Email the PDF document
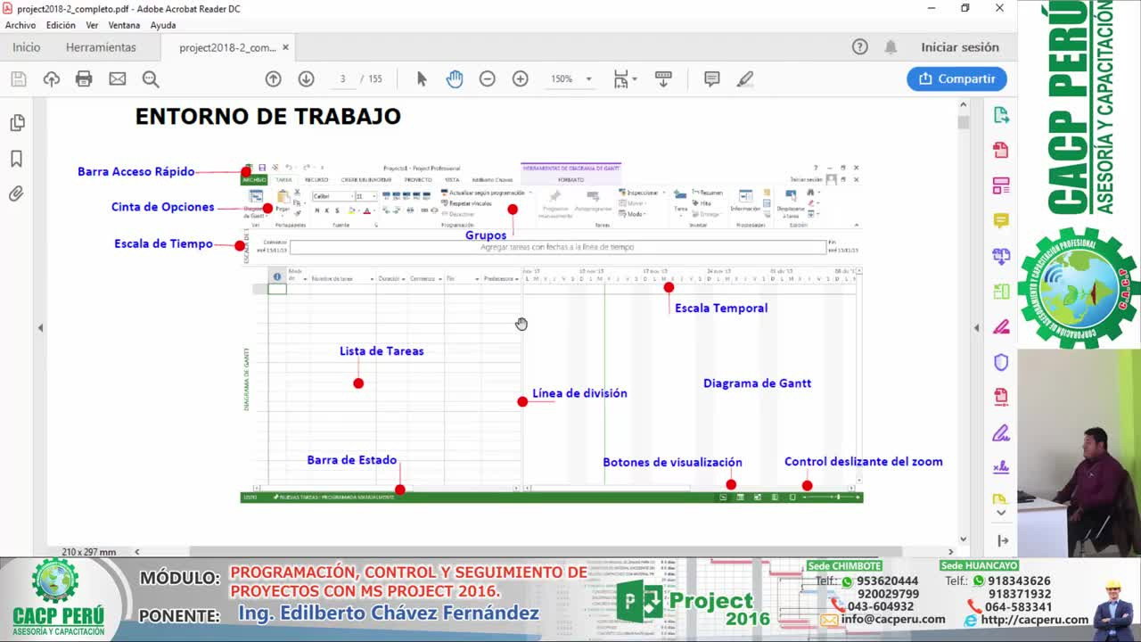This screenshot has width=1141, height=642. pos(117,78)
